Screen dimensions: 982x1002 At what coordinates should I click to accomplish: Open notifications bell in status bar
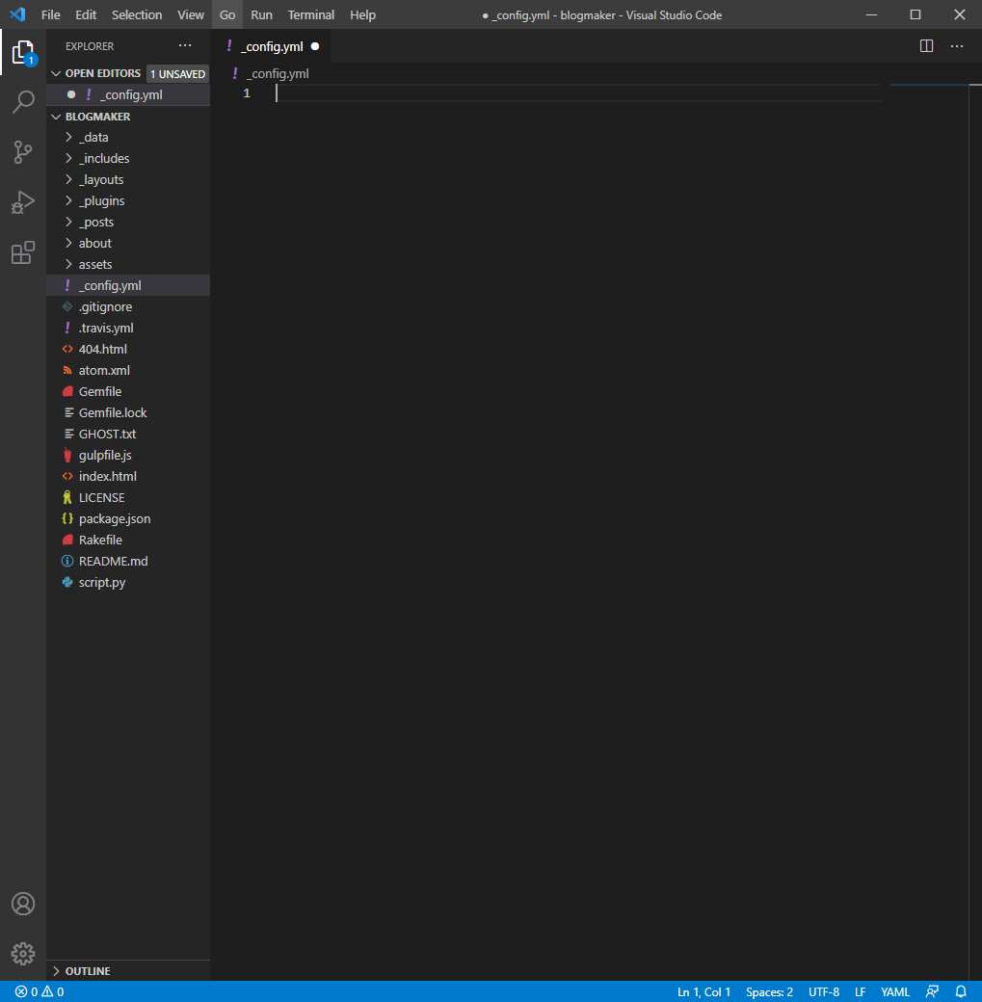[960, 991]
